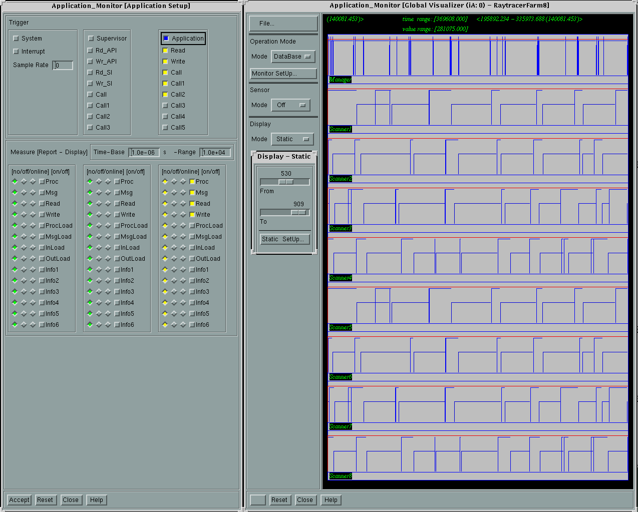Select 'off' diamond for Msg, first column
Screen dimensions: 638x512
(x=24, y=193)
